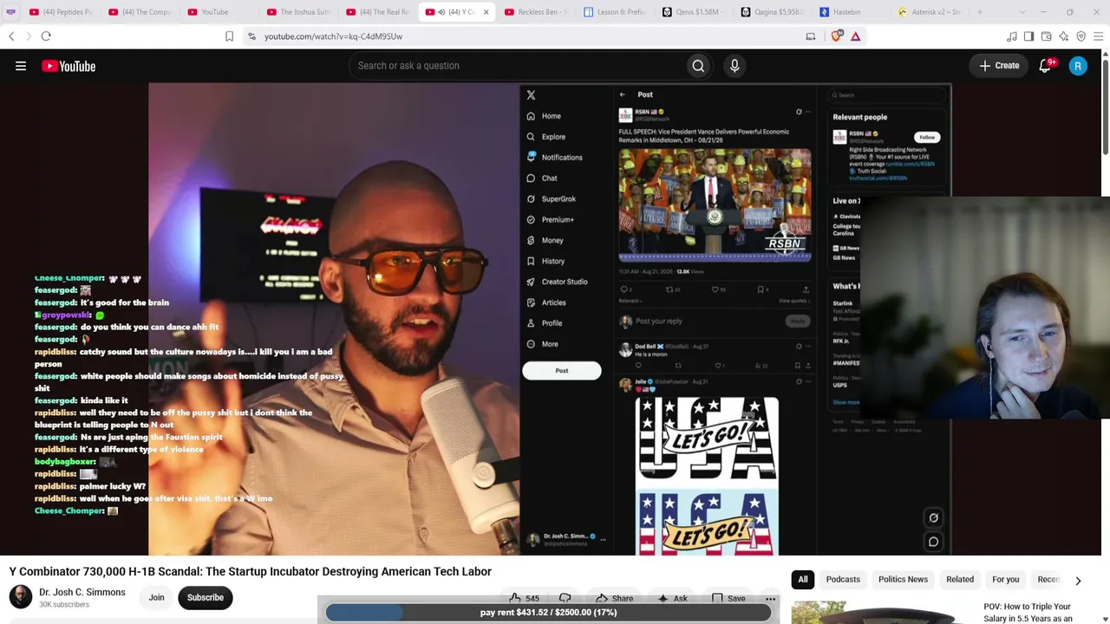Select the pinned purple tab at far left

coord(10,12)
